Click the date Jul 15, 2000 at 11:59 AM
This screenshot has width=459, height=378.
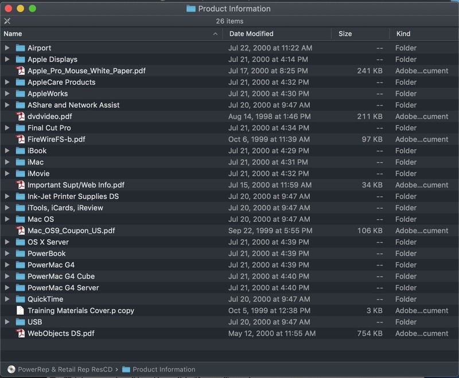270,185
